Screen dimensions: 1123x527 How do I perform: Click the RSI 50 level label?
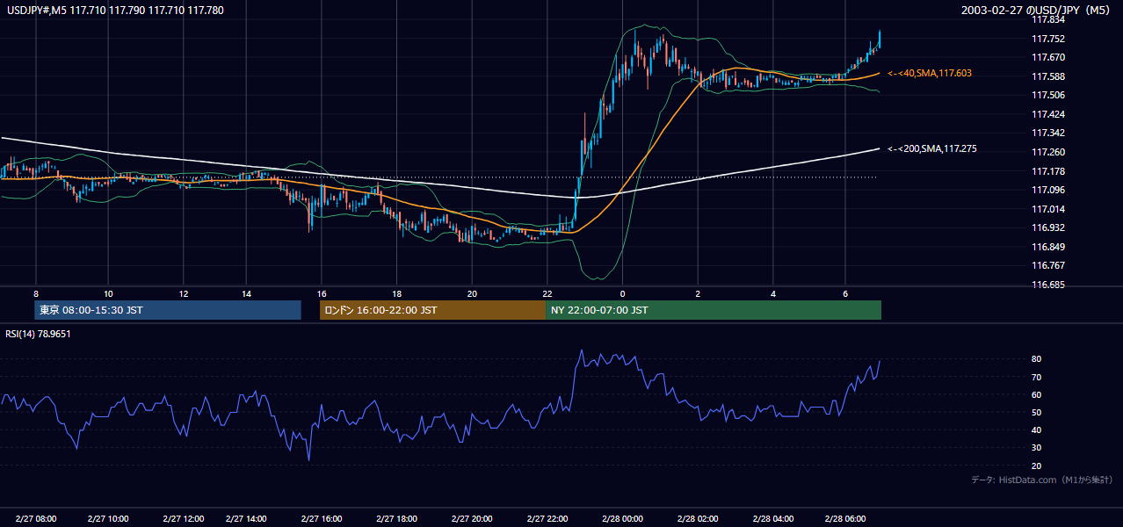(1037, 412)
